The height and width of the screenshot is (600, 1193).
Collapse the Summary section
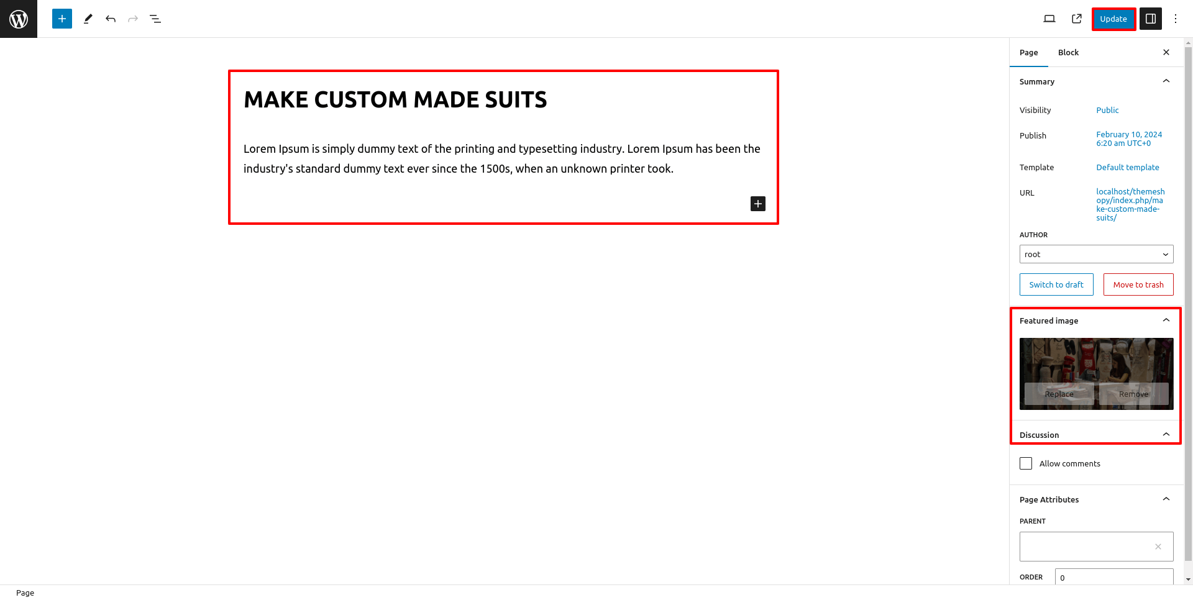tap(1166, 81)
